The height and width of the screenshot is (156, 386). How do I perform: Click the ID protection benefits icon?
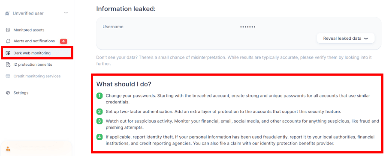click(8, 65)
